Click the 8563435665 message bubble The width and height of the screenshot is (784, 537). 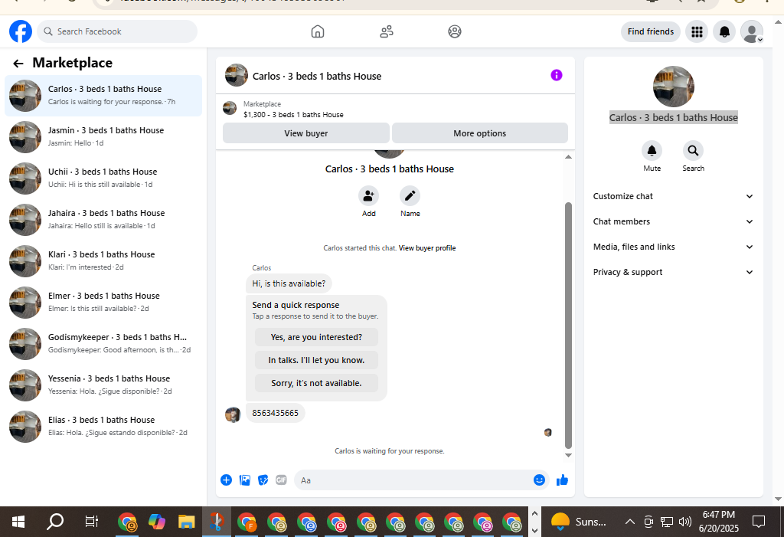click(x=275, y=413)
